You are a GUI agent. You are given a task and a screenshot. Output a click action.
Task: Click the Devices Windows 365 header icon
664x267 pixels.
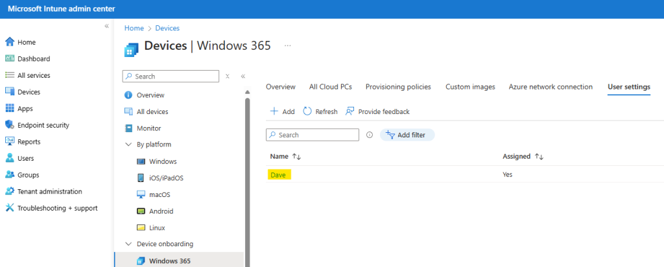click(x=131, y=49)
